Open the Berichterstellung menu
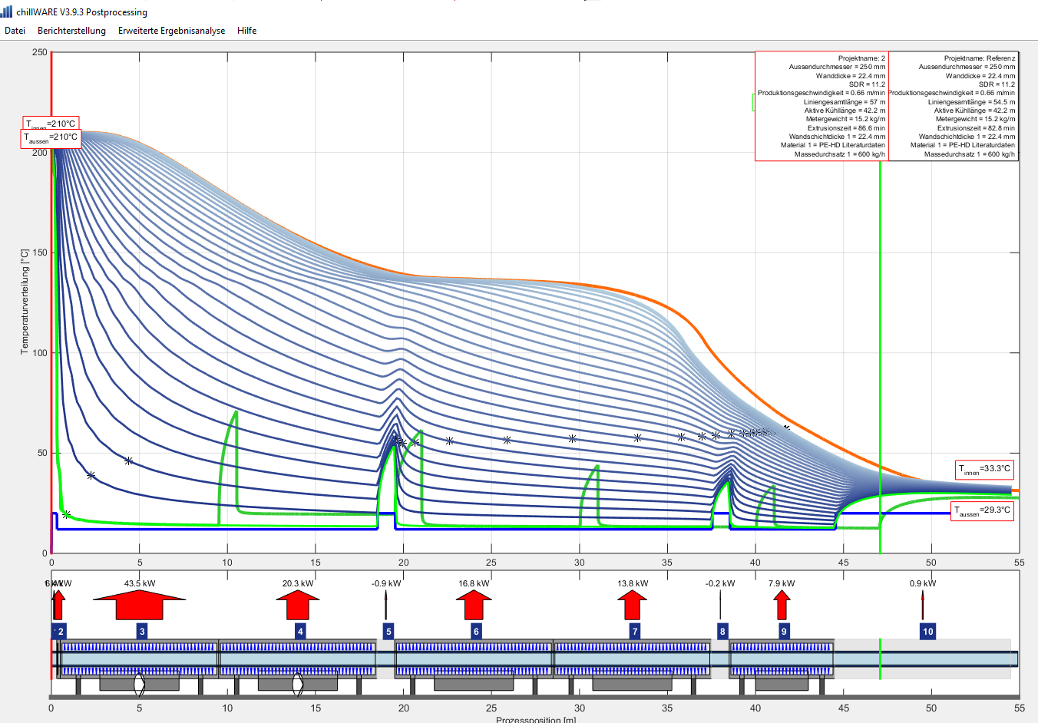 (71, 31)
